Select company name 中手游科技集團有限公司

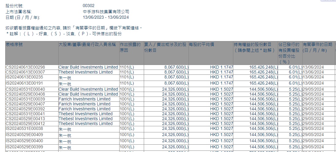[106, 12]
